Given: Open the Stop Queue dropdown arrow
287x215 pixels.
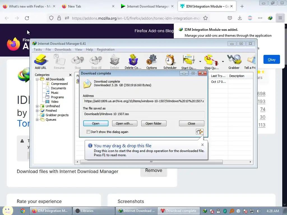Looking at the screenshot, I should click(223, 62).
